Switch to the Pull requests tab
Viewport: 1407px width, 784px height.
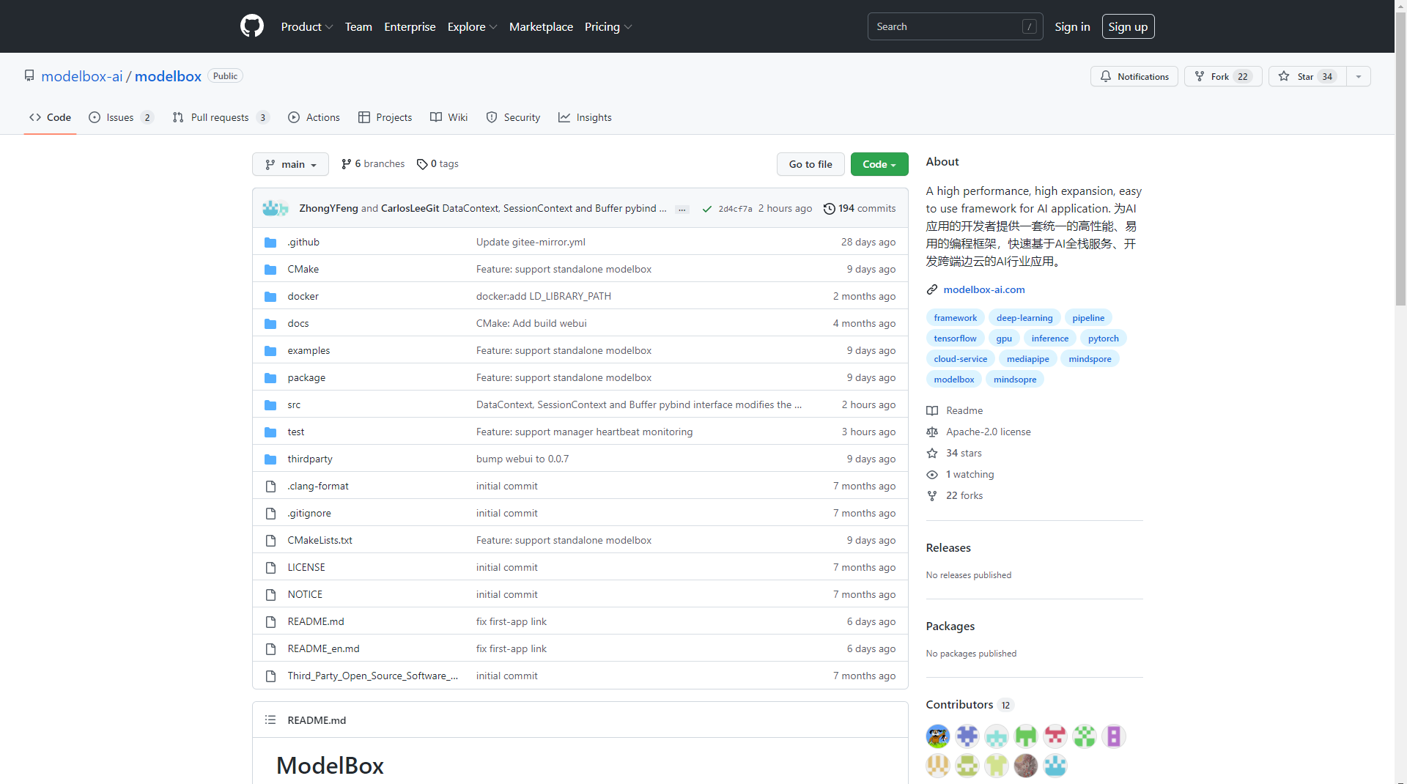click(221, 117)
